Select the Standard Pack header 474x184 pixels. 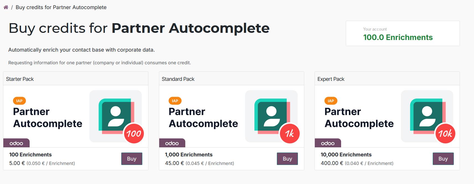click(231, 79)
